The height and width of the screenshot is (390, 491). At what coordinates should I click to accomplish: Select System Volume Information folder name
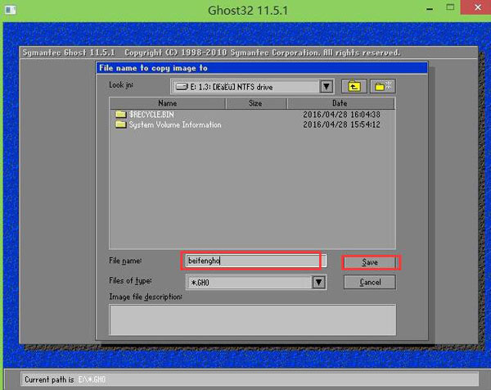pos(175,125)
